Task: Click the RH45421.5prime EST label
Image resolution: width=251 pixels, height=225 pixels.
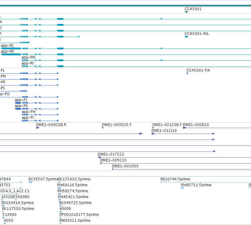Action: click(x=73, y=197)
